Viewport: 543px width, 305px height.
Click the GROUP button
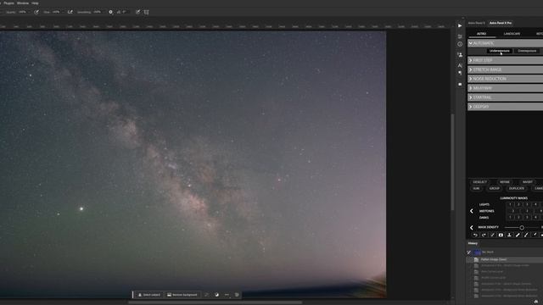(x=495, y=188)
